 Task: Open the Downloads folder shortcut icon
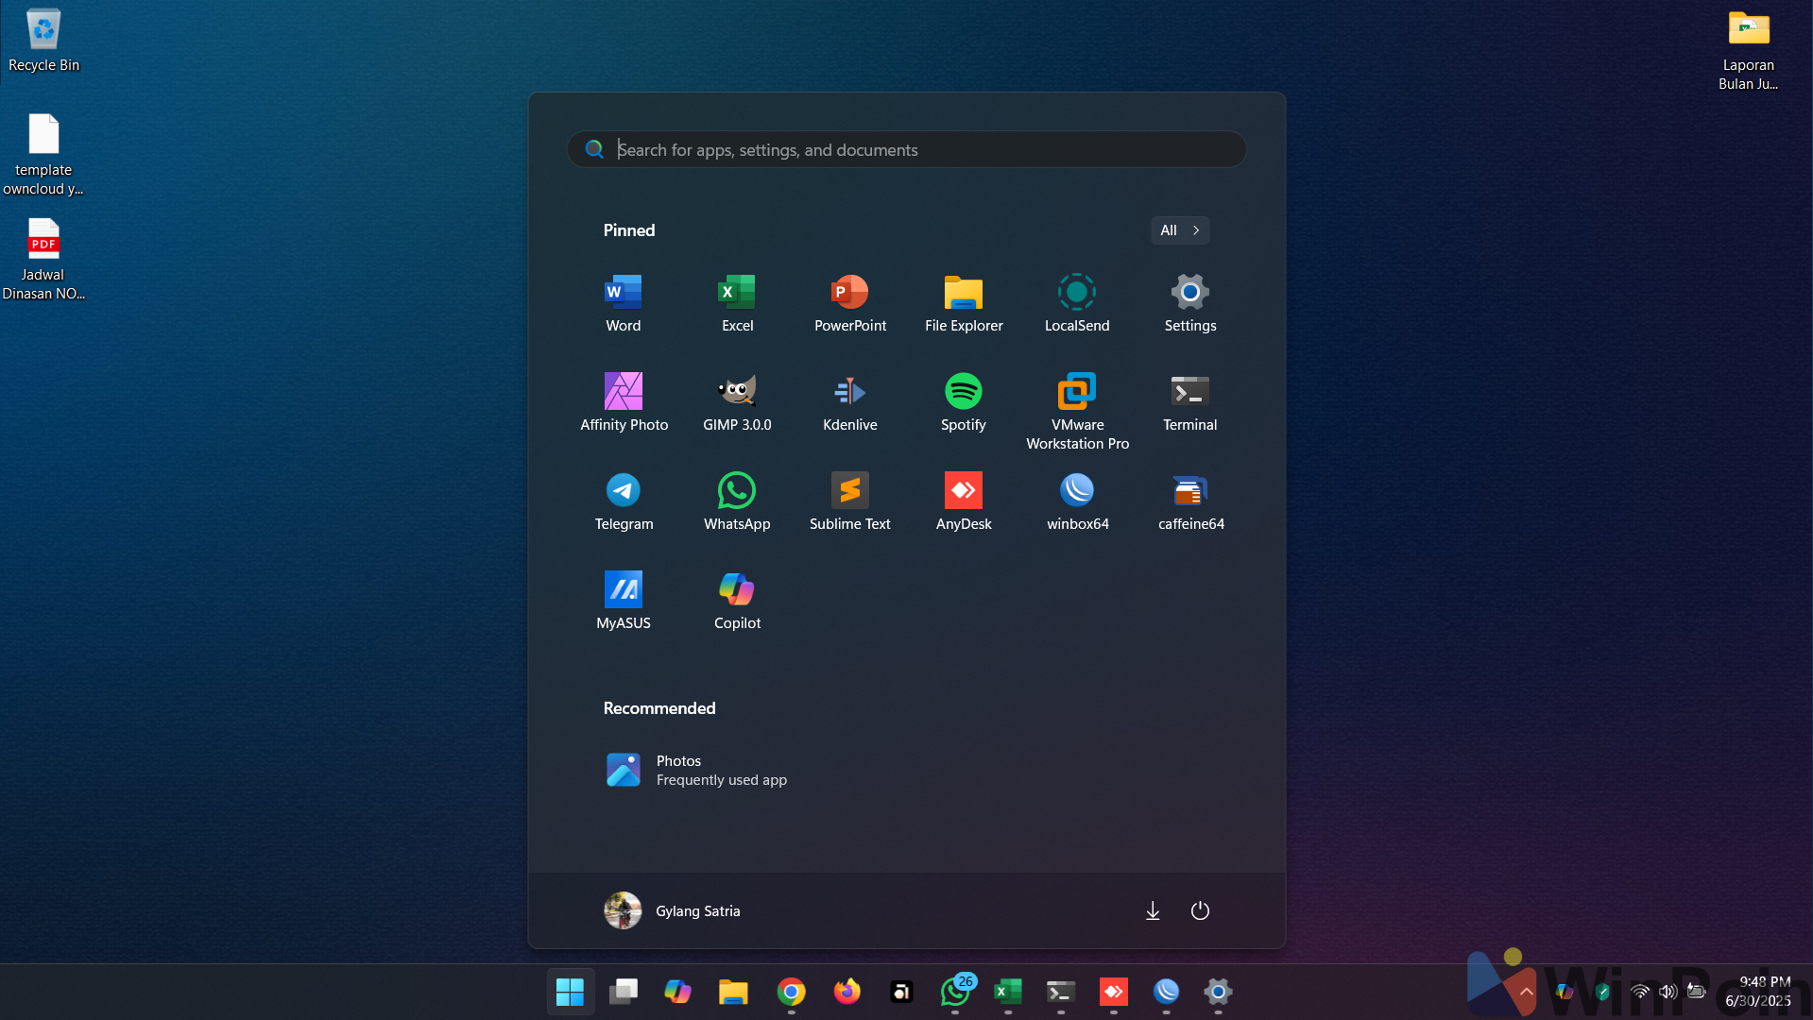(1153, 910)
